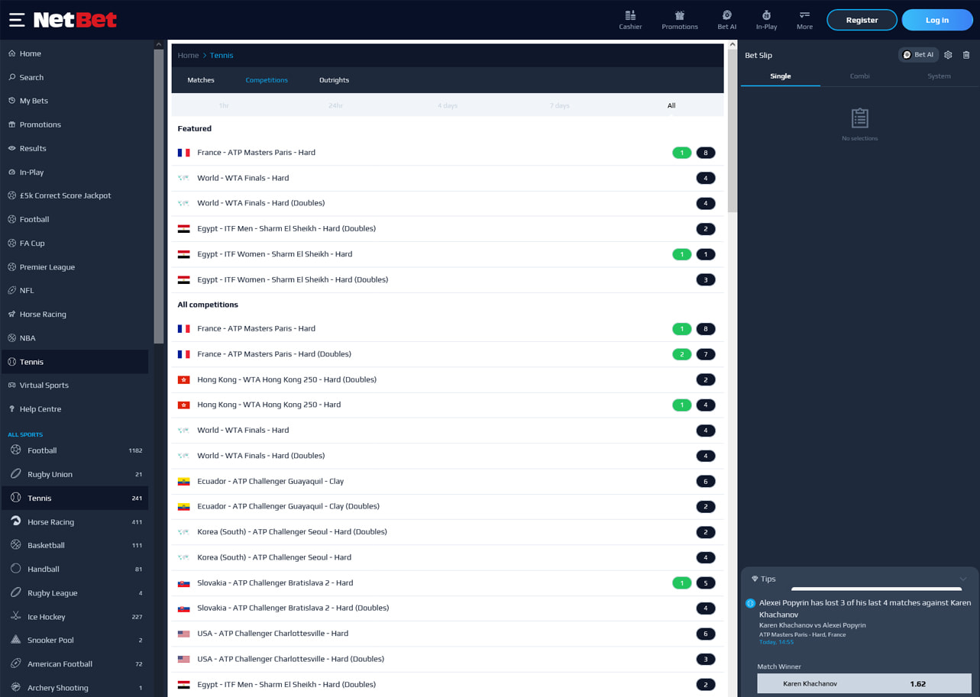Screen dimensions: 980x697
Task: Switch to the Matches tab
Action: click(201, 80)
